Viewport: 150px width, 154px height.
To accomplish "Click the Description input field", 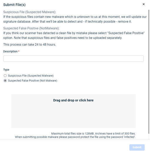I will pos(74,59).
